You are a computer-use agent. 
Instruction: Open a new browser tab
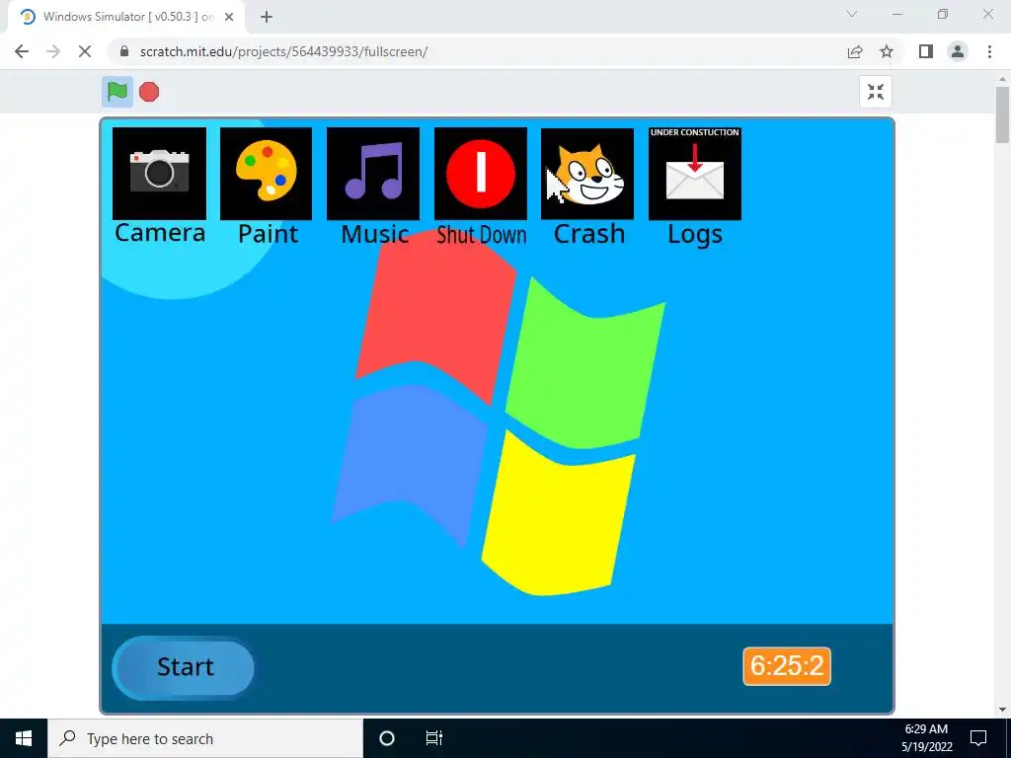(x=267, y=17)
